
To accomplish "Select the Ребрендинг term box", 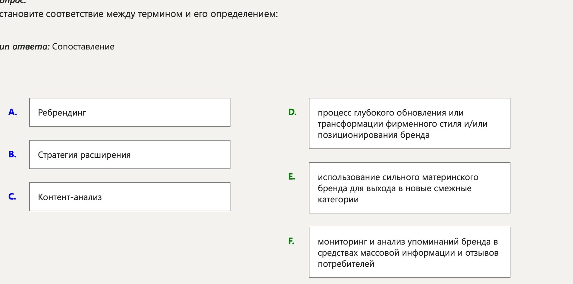I will [x=130, y=112].
